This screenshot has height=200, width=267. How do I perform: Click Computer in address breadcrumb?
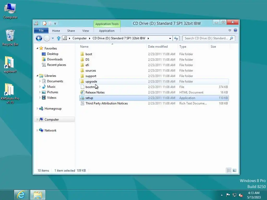pyautogui.click(x=80, y=38)
